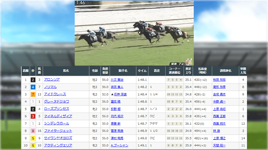268x150 pixels.
Task: Open jockey 川又 賢治 link
Action: click(117, 80)
